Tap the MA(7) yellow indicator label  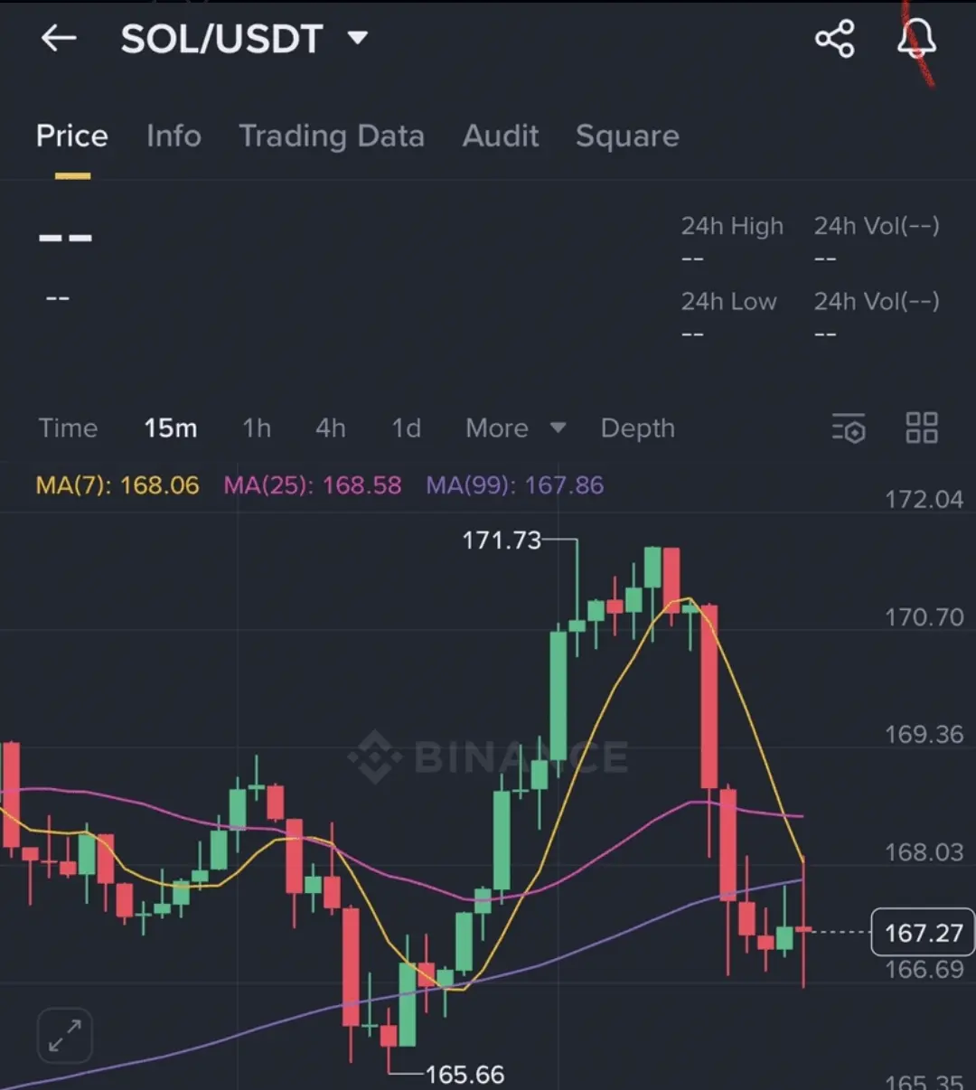click(117, 485)
